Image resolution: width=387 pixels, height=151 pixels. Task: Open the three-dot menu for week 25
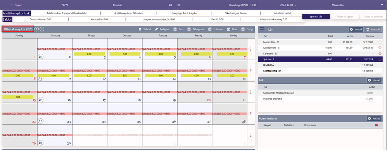251,92
